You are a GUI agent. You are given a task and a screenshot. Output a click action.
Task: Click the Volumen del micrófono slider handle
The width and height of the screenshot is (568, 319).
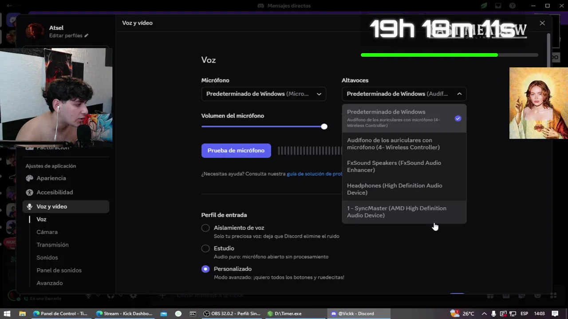pyautogui.click(x=324, y=127)
